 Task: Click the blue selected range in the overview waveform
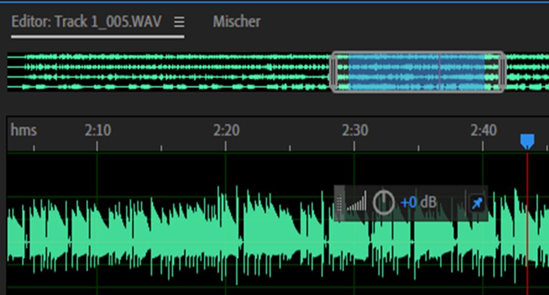coord(417,72)
